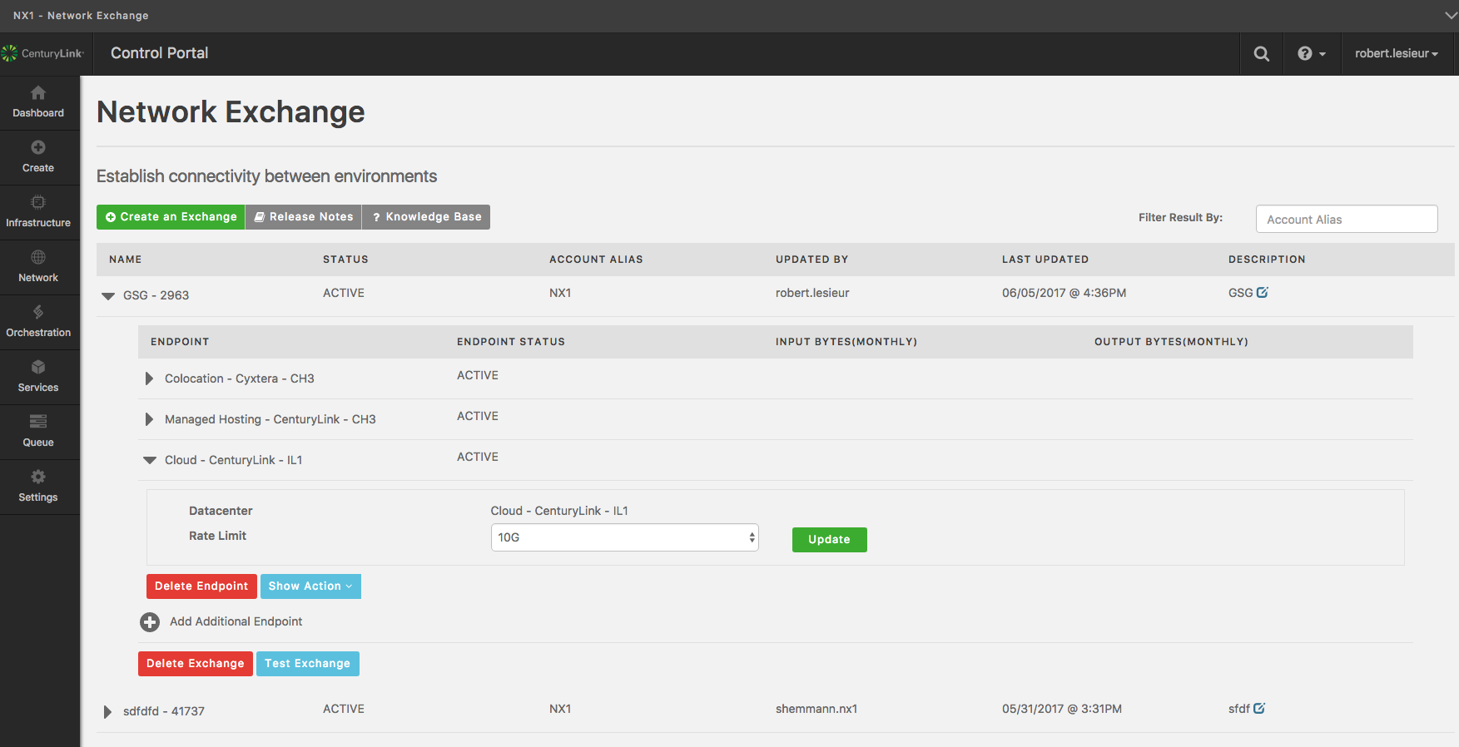Click the Delete Endpoint button
The height and width of the screenshot is (747, 1459).
(x=201, y=586)
